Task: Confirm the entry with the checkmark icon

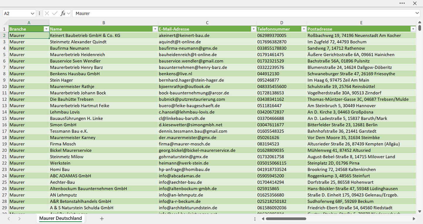Action: pyautogui.click(x=54, y=13)
